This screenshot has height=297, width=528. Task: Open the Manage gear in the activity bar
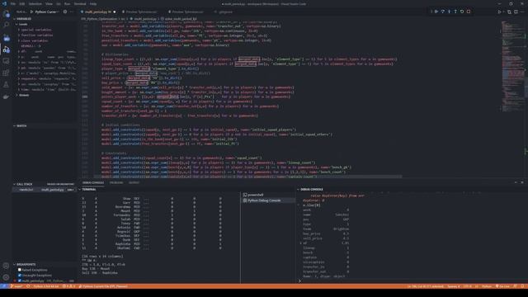[x=6, y=277]
